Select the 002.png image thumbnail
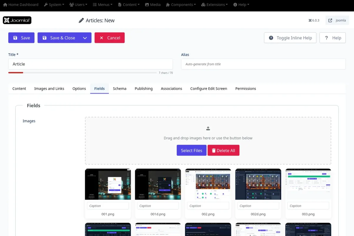The width and height of the screenshot is (354, 236). coord(208,184)
